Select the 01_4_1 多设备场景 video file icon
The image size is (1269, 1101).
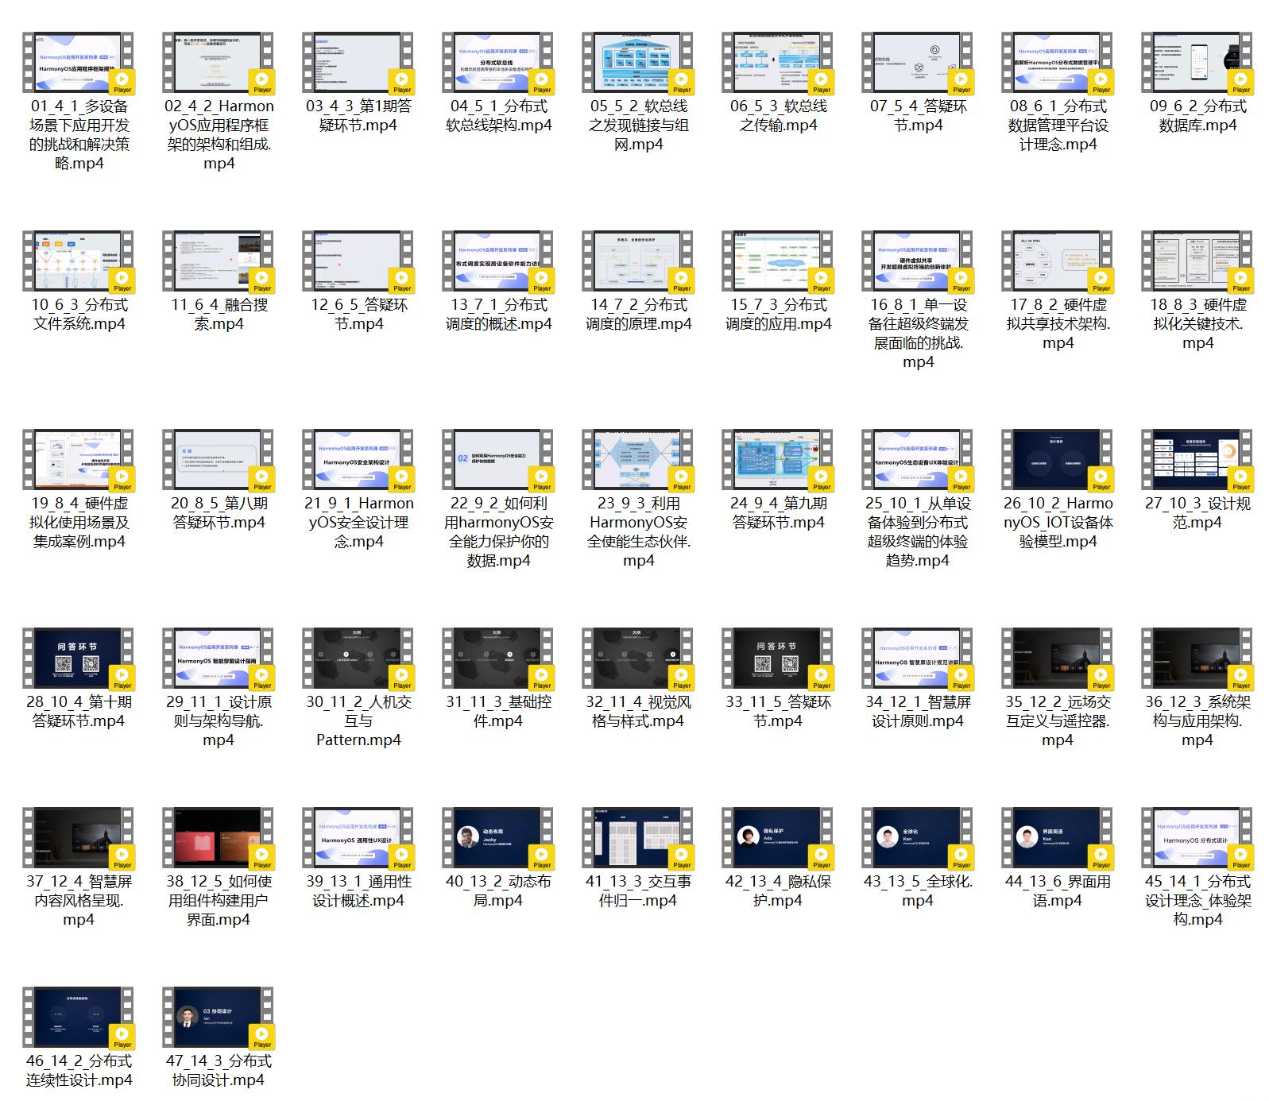[78, 63]
